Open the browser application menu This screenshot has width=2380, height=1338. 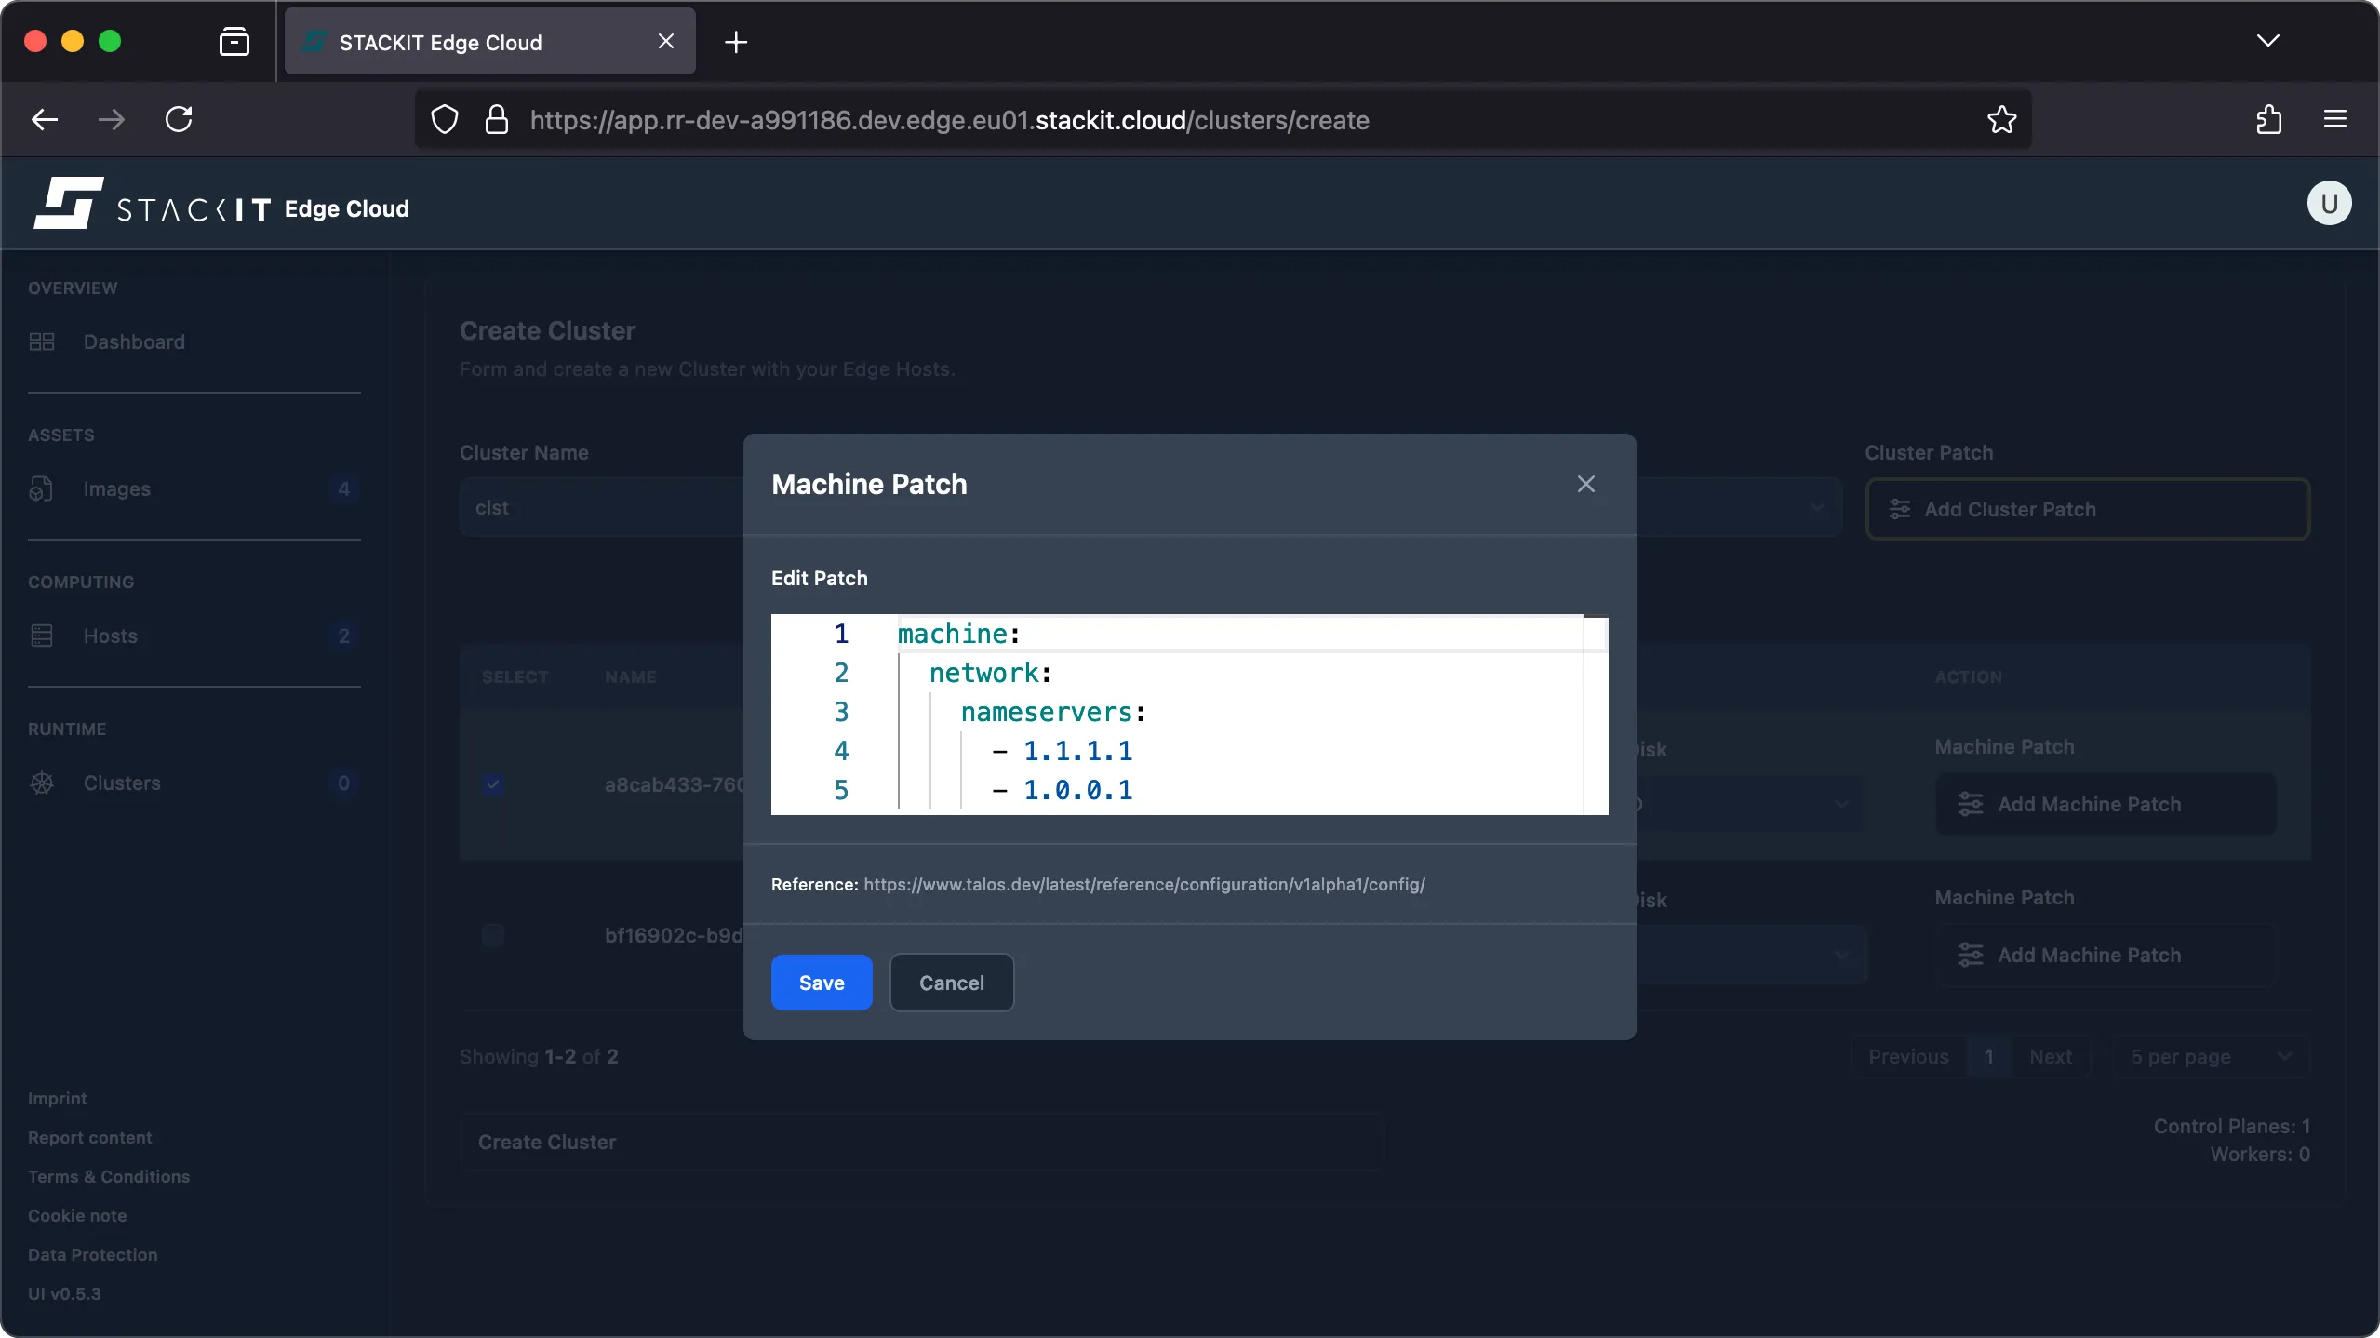2336,119
